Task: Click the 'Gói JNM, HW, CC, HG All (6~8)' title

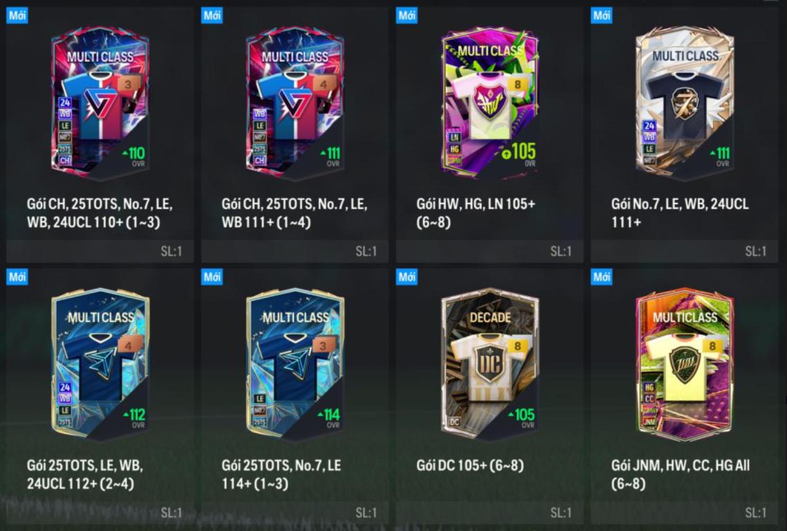Action: [x=681, y=474]
